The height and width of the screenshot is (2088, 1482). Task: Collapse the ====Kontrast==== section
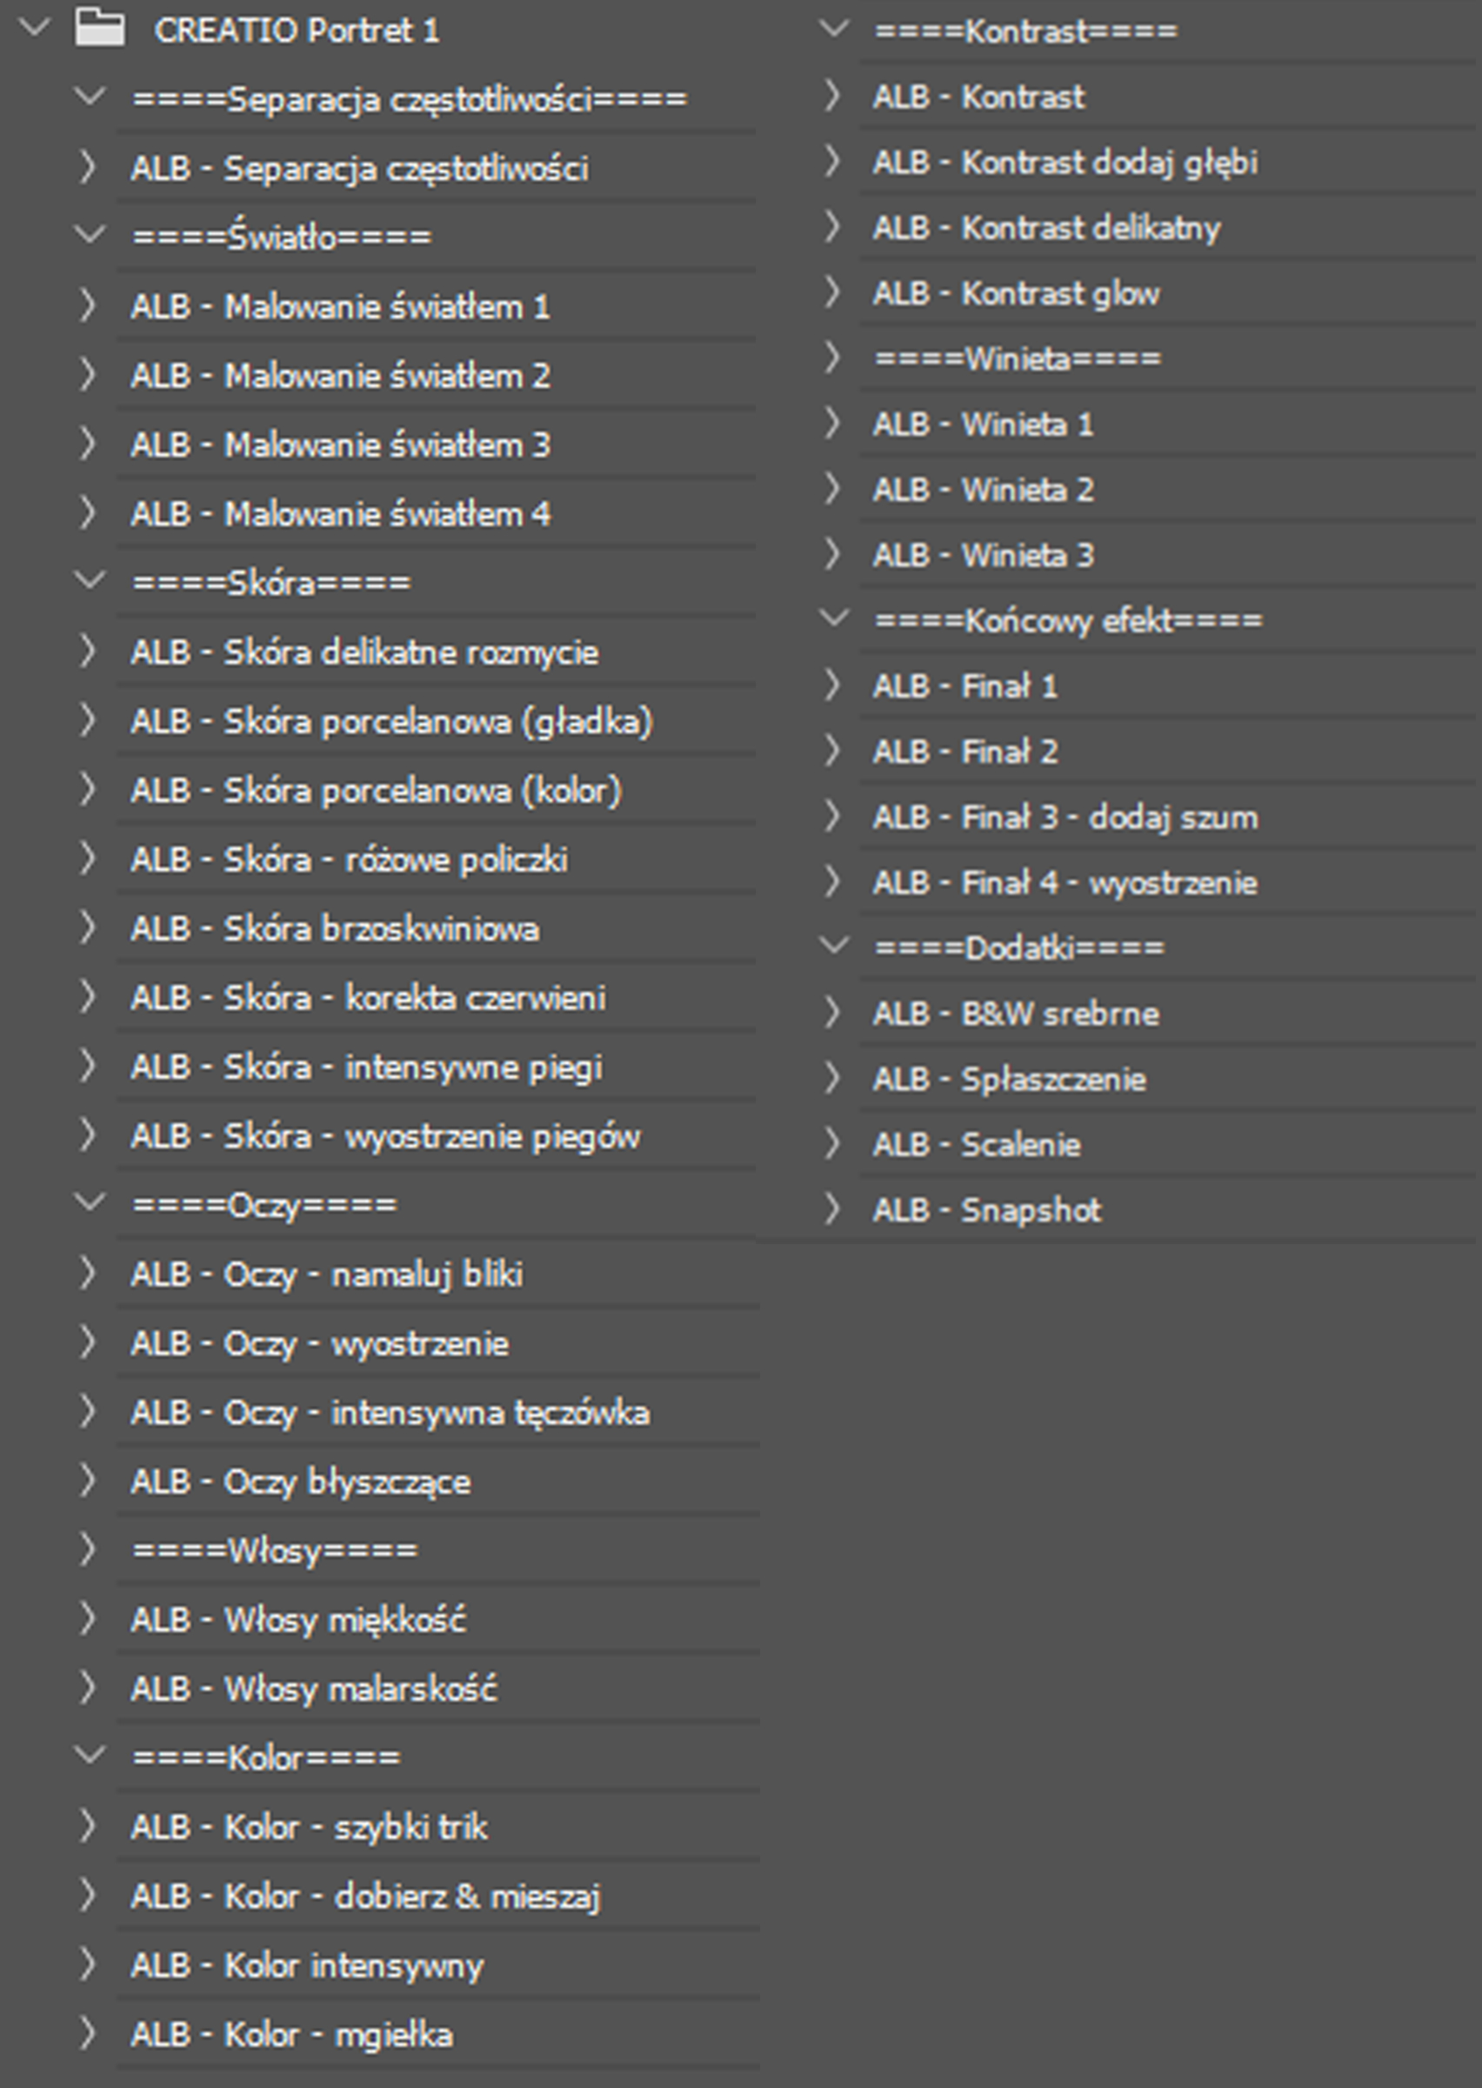pyautogui.click(x=833, y=30)
